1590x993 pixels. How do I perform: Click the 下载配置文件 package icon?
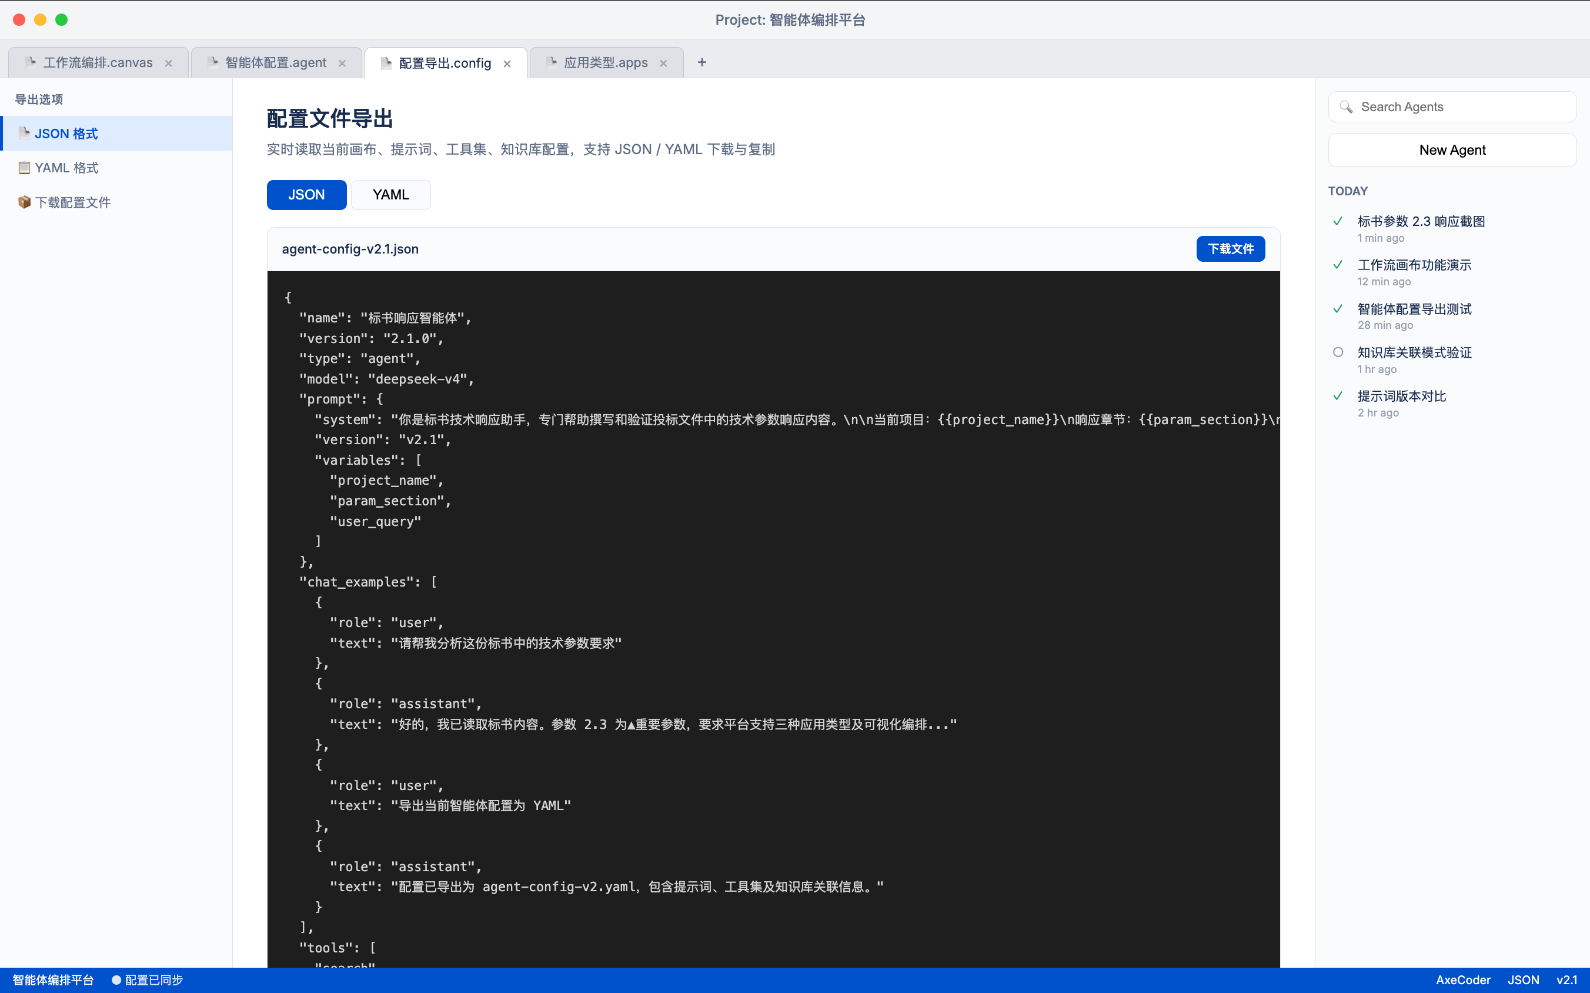coord(24,202)
